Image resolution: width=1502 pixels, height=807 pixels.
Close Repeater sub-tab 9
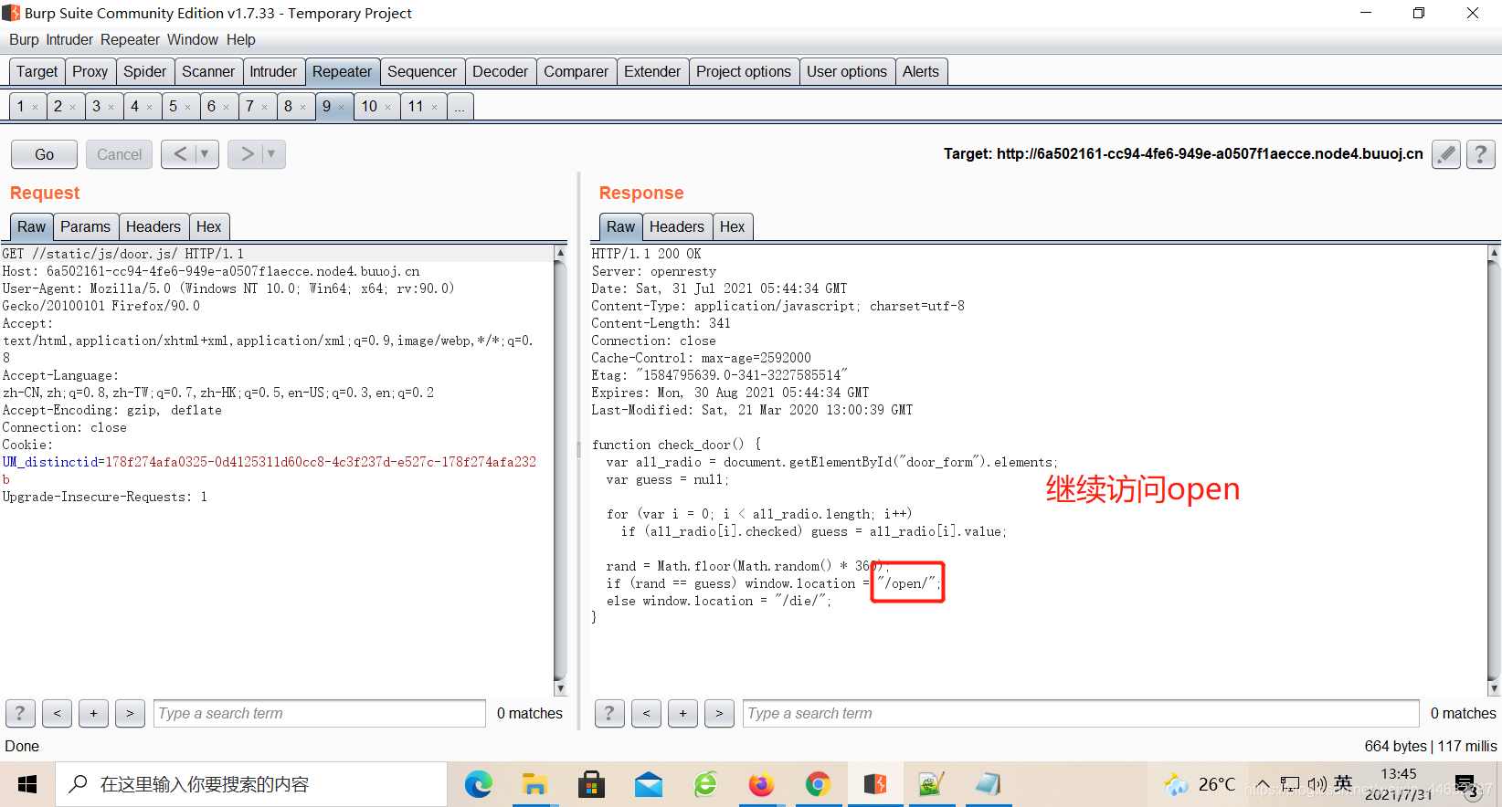pos(342,108)
